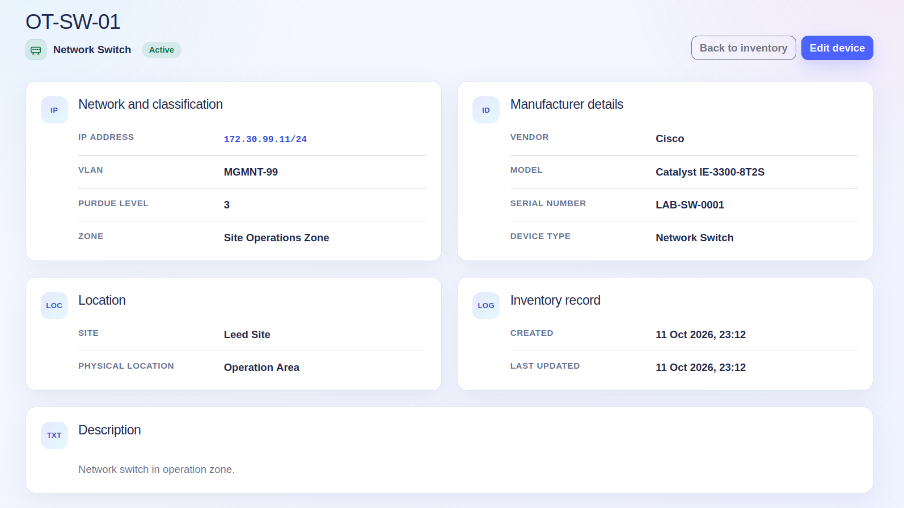Click the LAST UPDATED field label
904x508 pixels.
(545, 366)
